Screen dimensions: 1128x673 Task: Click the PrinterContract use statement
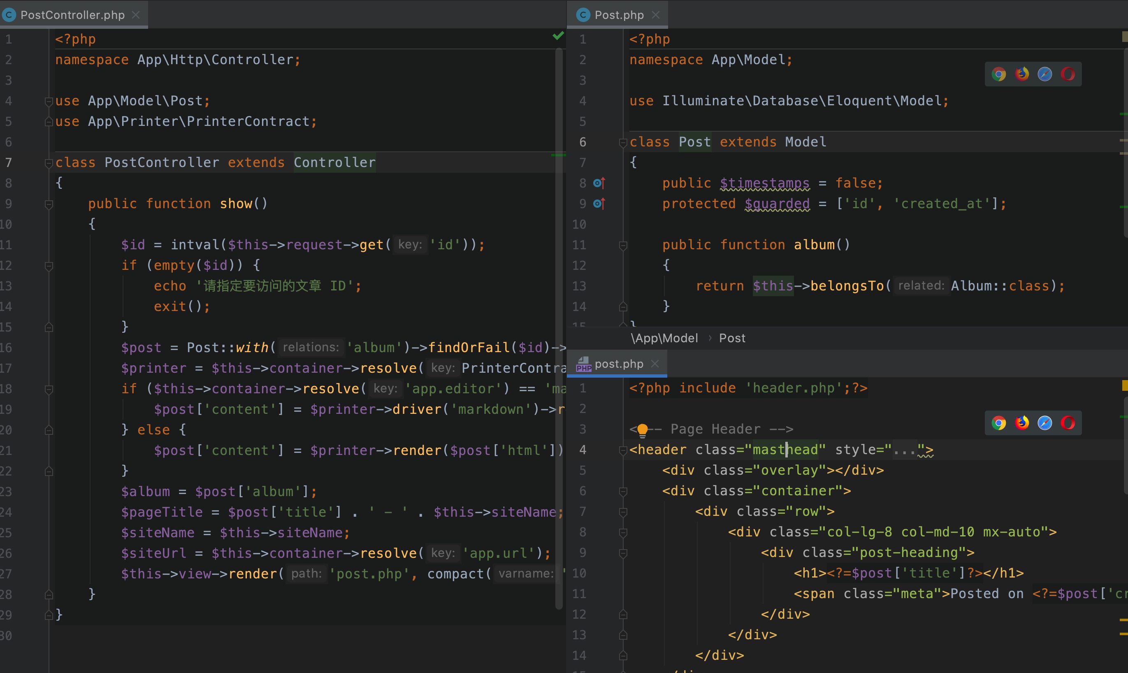tap(186, 121)
